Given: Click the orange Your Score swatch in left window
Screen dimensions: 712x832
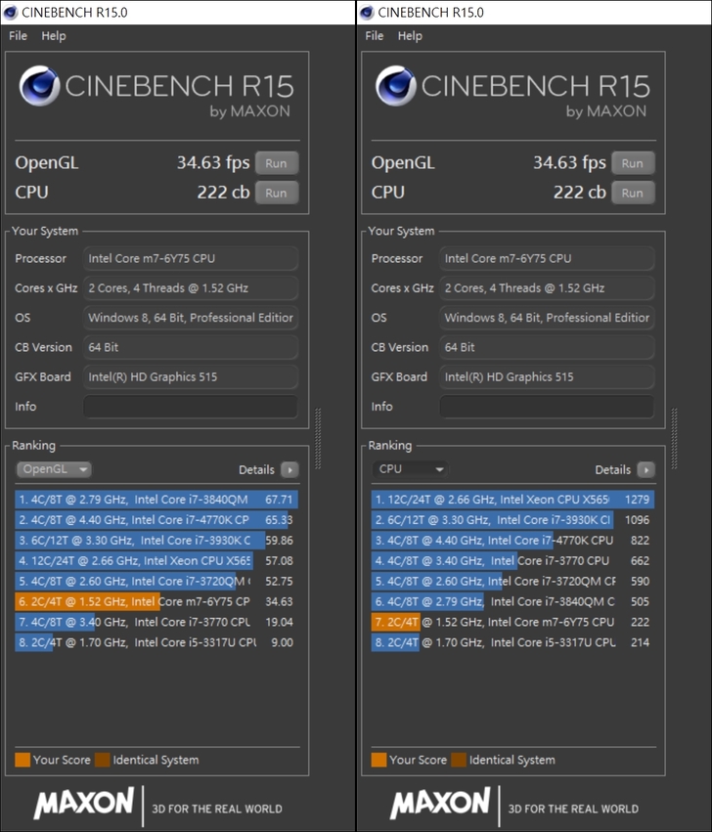Looking at the screenshot, I should tap(22, 760).
